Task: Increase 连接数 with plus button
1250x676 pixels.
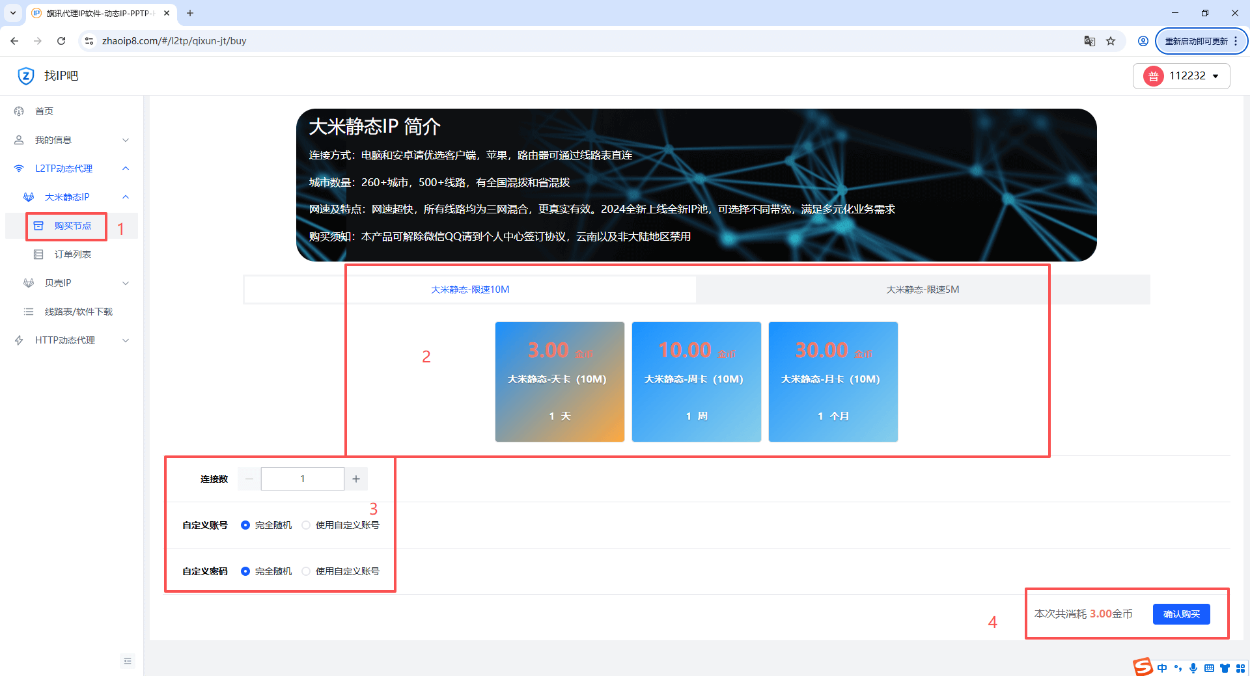Action: pyautogui.click(x=356, y=479)
